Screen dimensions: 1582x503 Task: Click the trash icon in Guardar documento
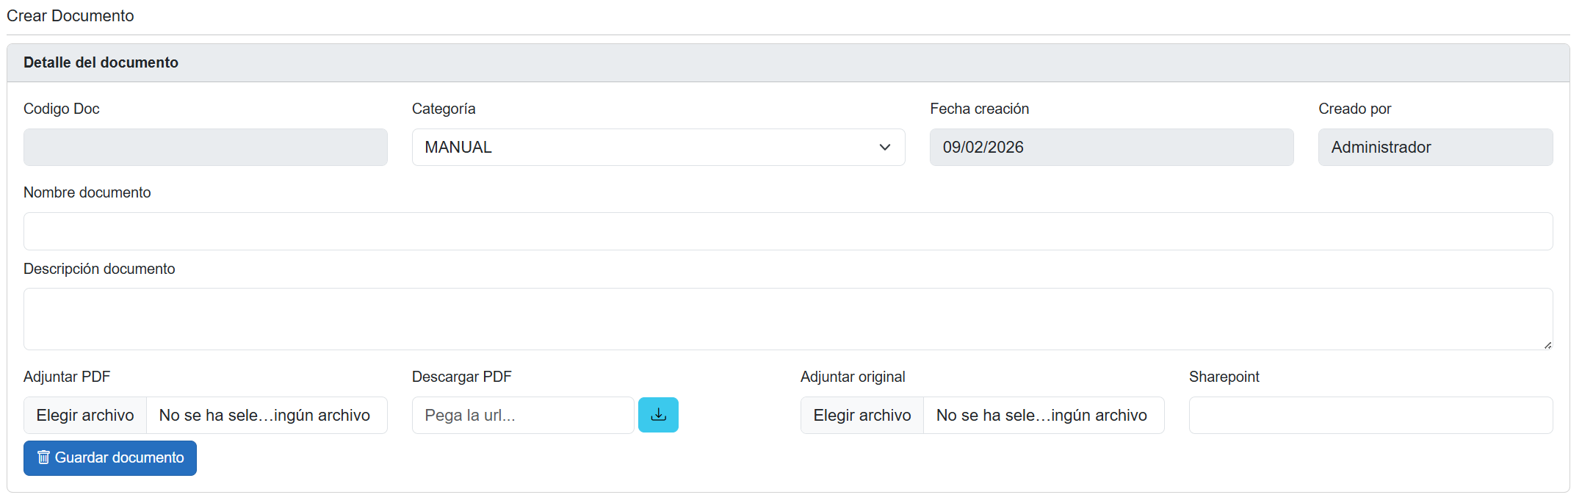click(43, 457)
